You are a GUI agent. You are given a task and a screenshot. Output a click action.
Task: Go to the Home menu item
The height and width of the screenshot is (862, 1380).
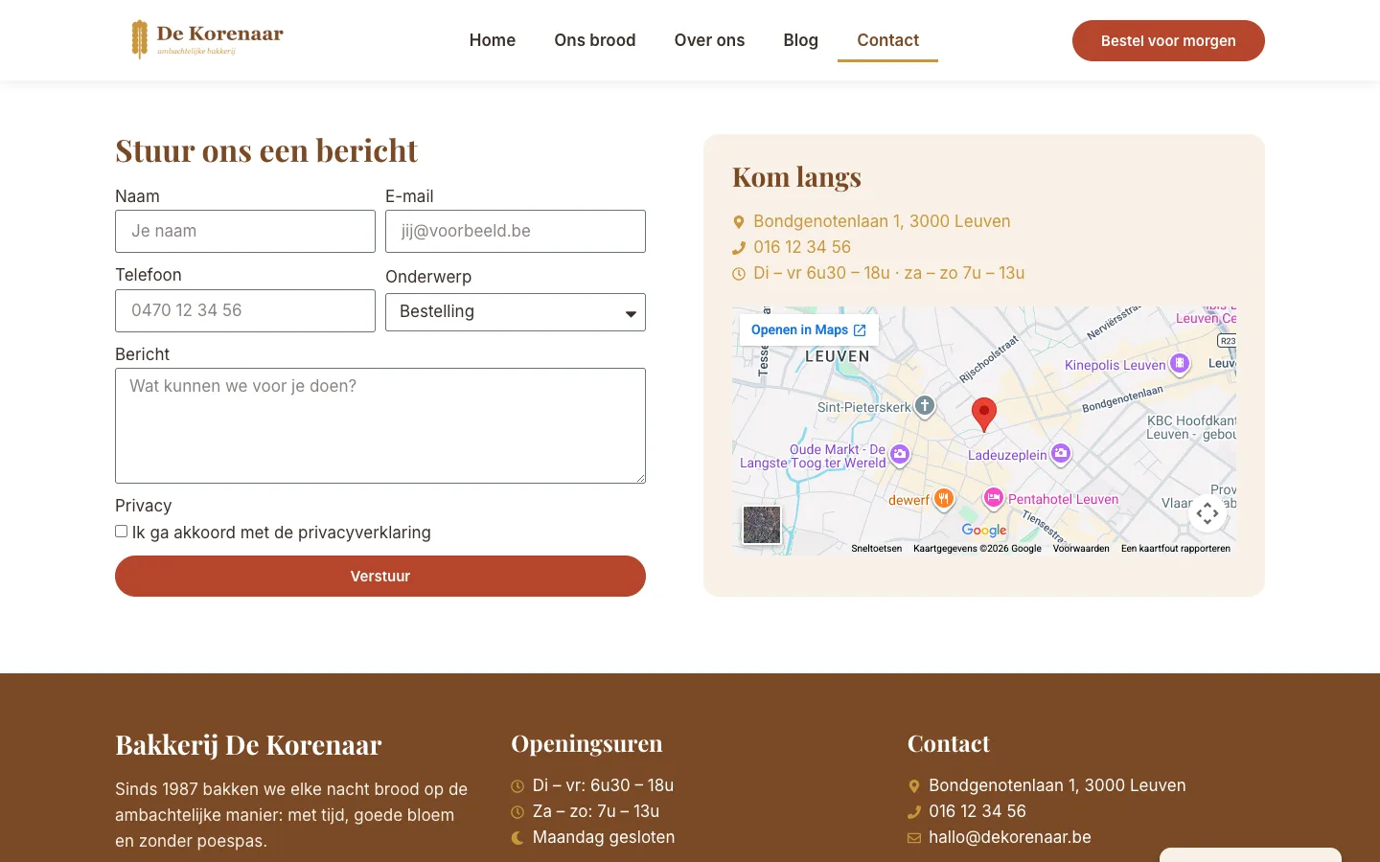pos(493,40)
